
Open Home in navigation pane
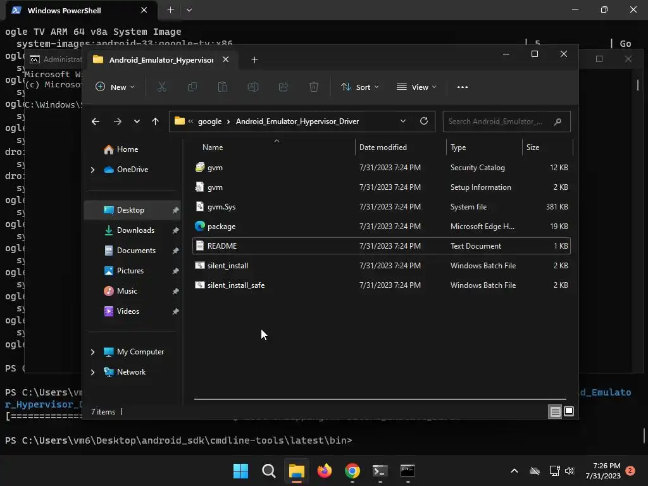pos(127,149)
